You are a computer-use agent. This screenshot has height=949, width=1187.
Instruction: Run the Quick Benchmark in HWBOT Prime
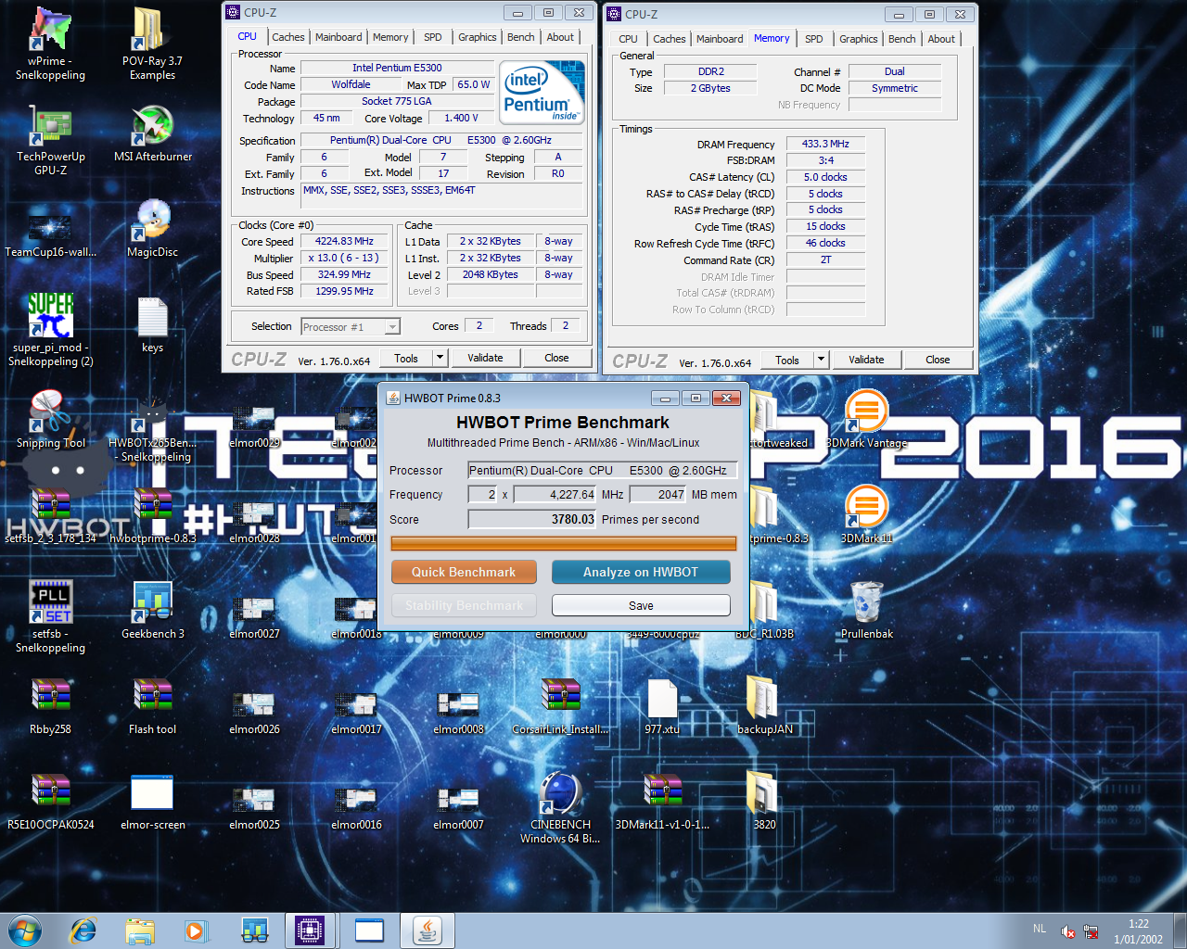(x=464, y=572)
